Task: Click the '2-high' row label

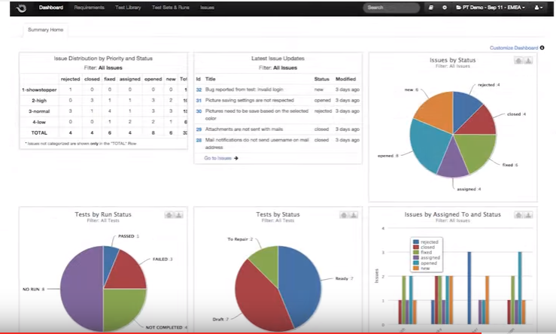Action: pyautogui.click(x=39, y=100)
